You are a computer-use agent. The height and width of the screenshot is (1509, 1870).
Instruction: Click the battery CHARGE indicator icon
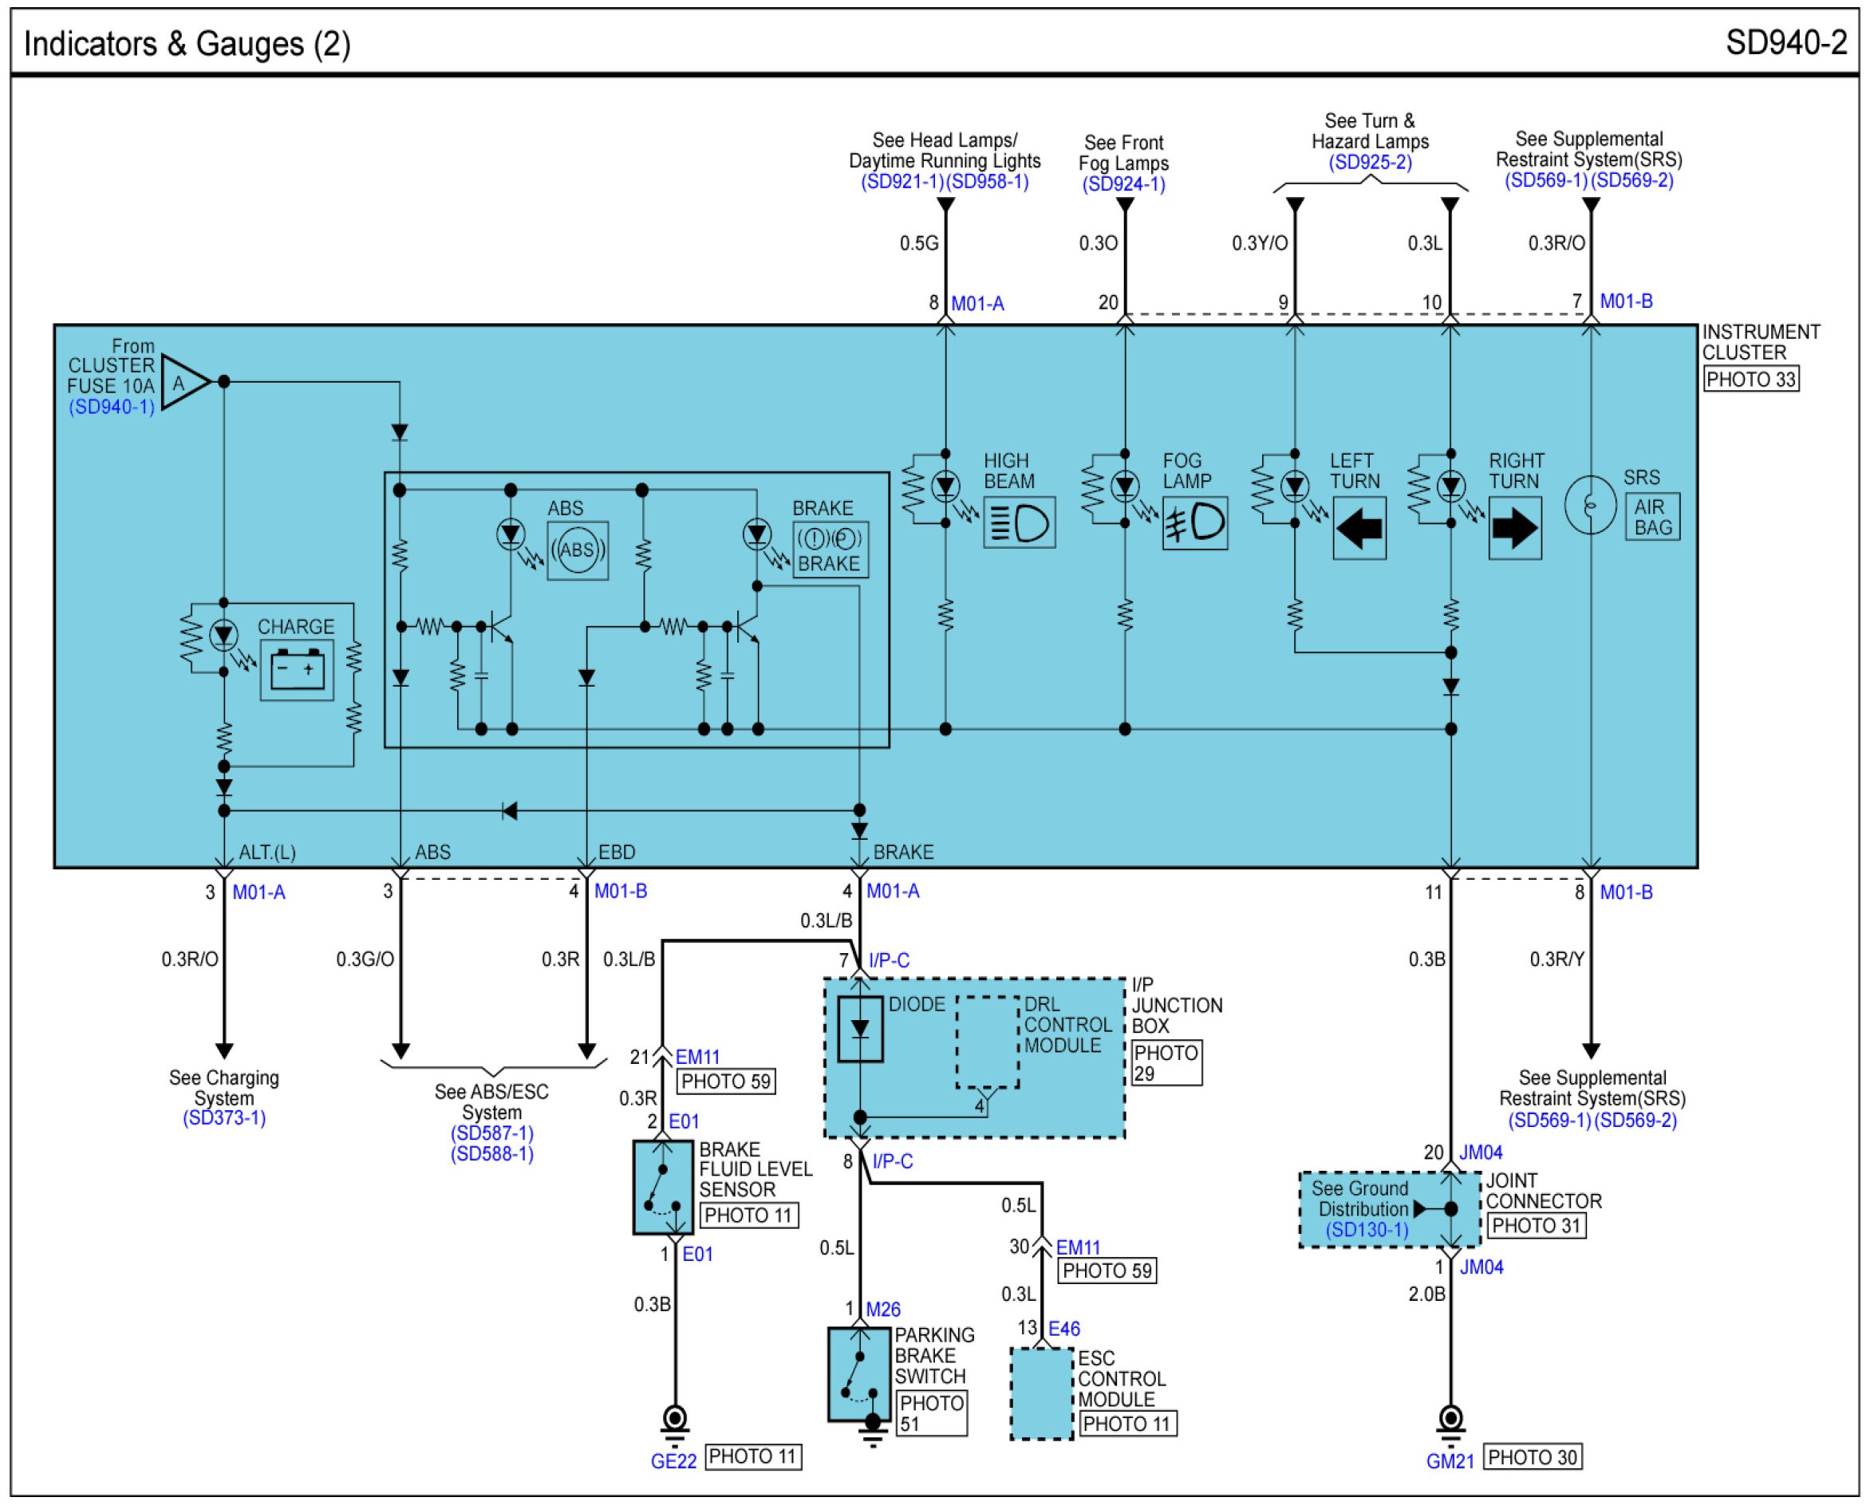297,669
